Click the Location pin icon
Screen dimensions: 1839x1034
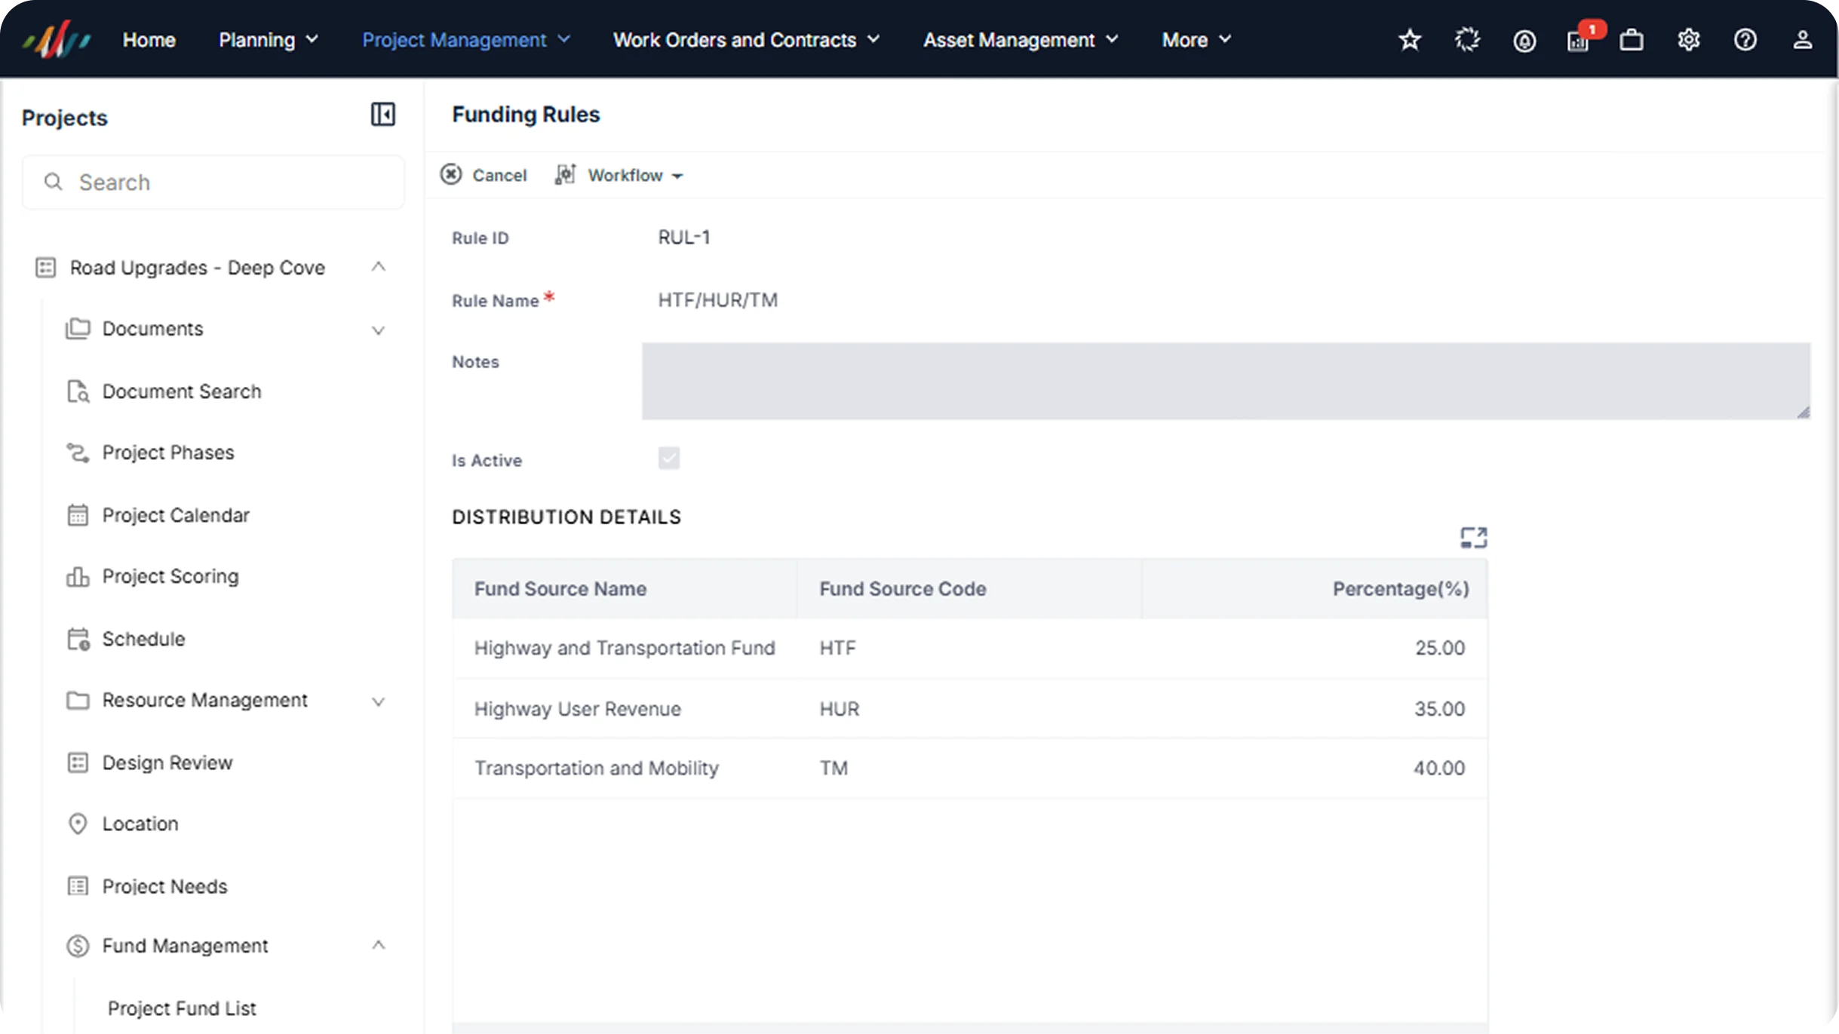78,824
